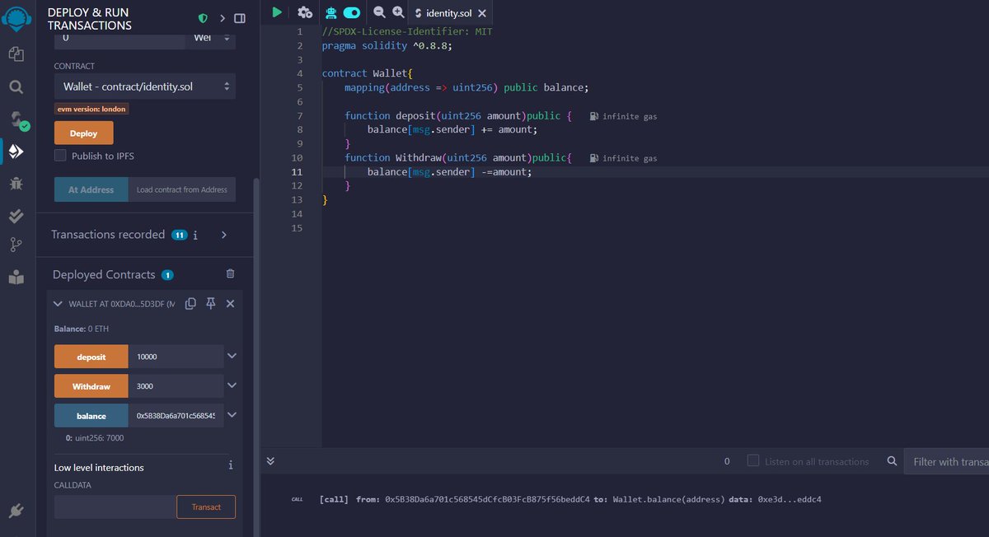
Task: Click the orange Deploy button
Action: (84, 133)
